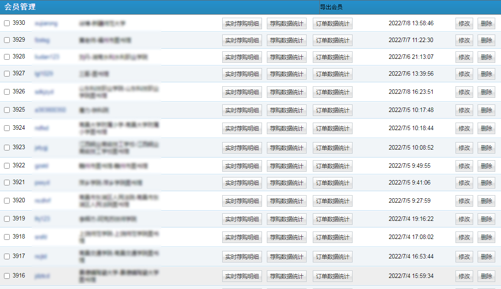Image resolution: width=501 pixels, height=289 pixels.
Task: Click 删除 for member 3924
Action: (x=486, y=128)
